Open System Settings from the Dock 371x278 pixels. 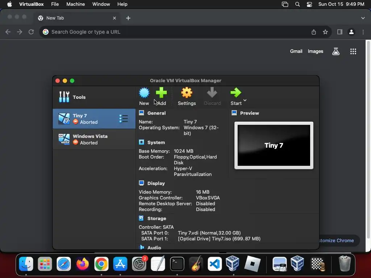click(x=139, y=264)
